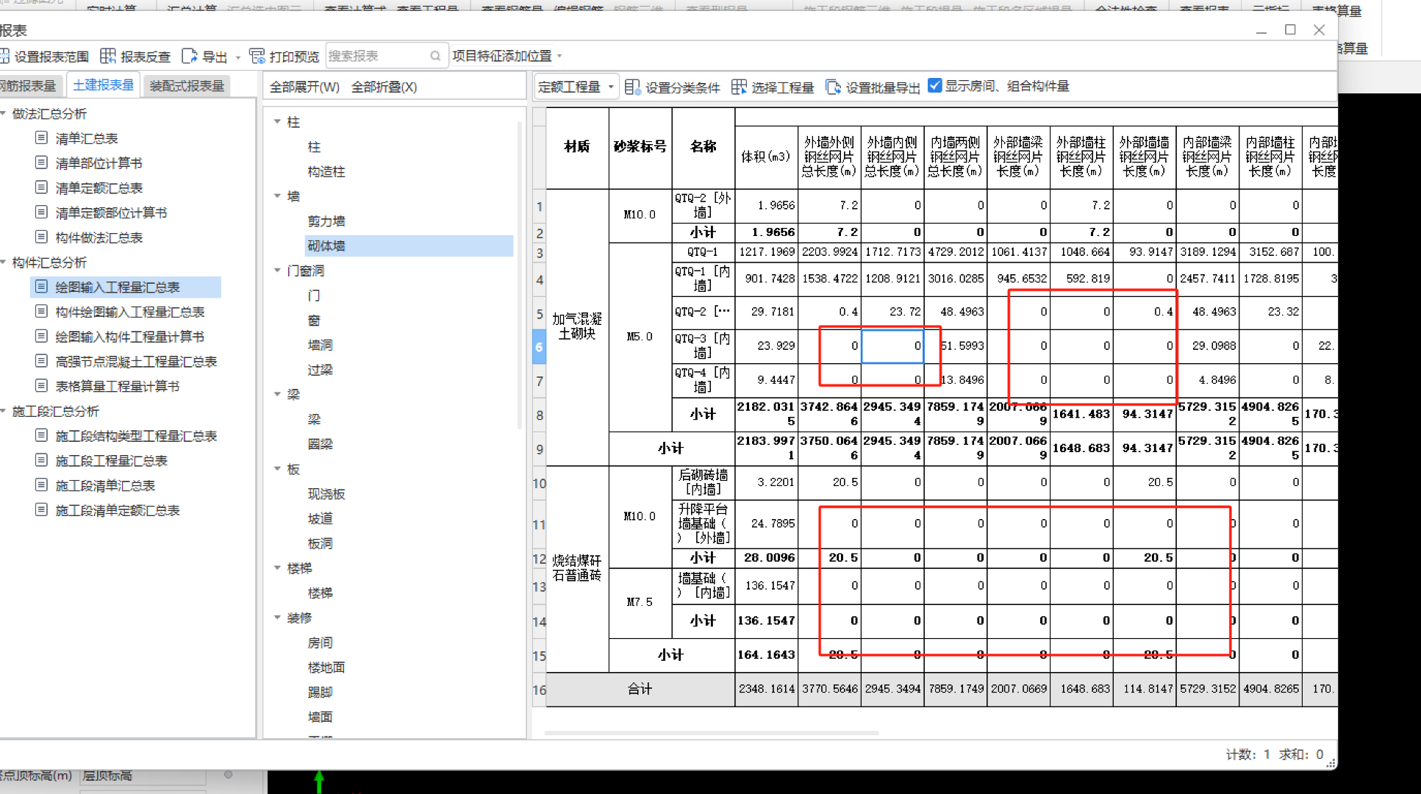The height and width of the screenshot is (794, 1421).
Task: Switch to the 土建报表量 tab
Action: tap(103, 85)
